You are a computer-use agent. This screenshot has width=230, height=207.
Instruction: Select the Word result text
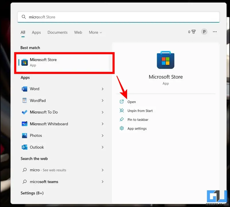[35, 89]
